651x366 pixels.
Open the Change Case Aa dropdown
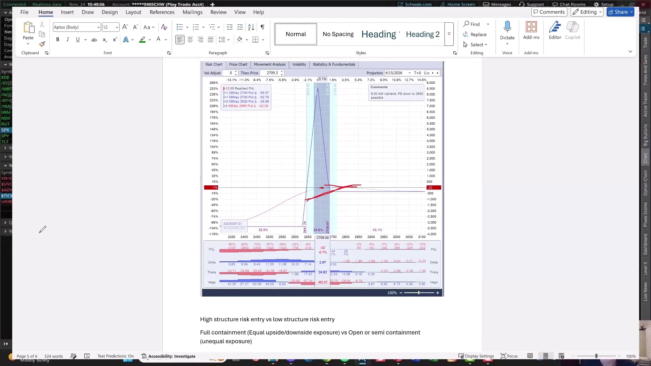tap(149, 27)
